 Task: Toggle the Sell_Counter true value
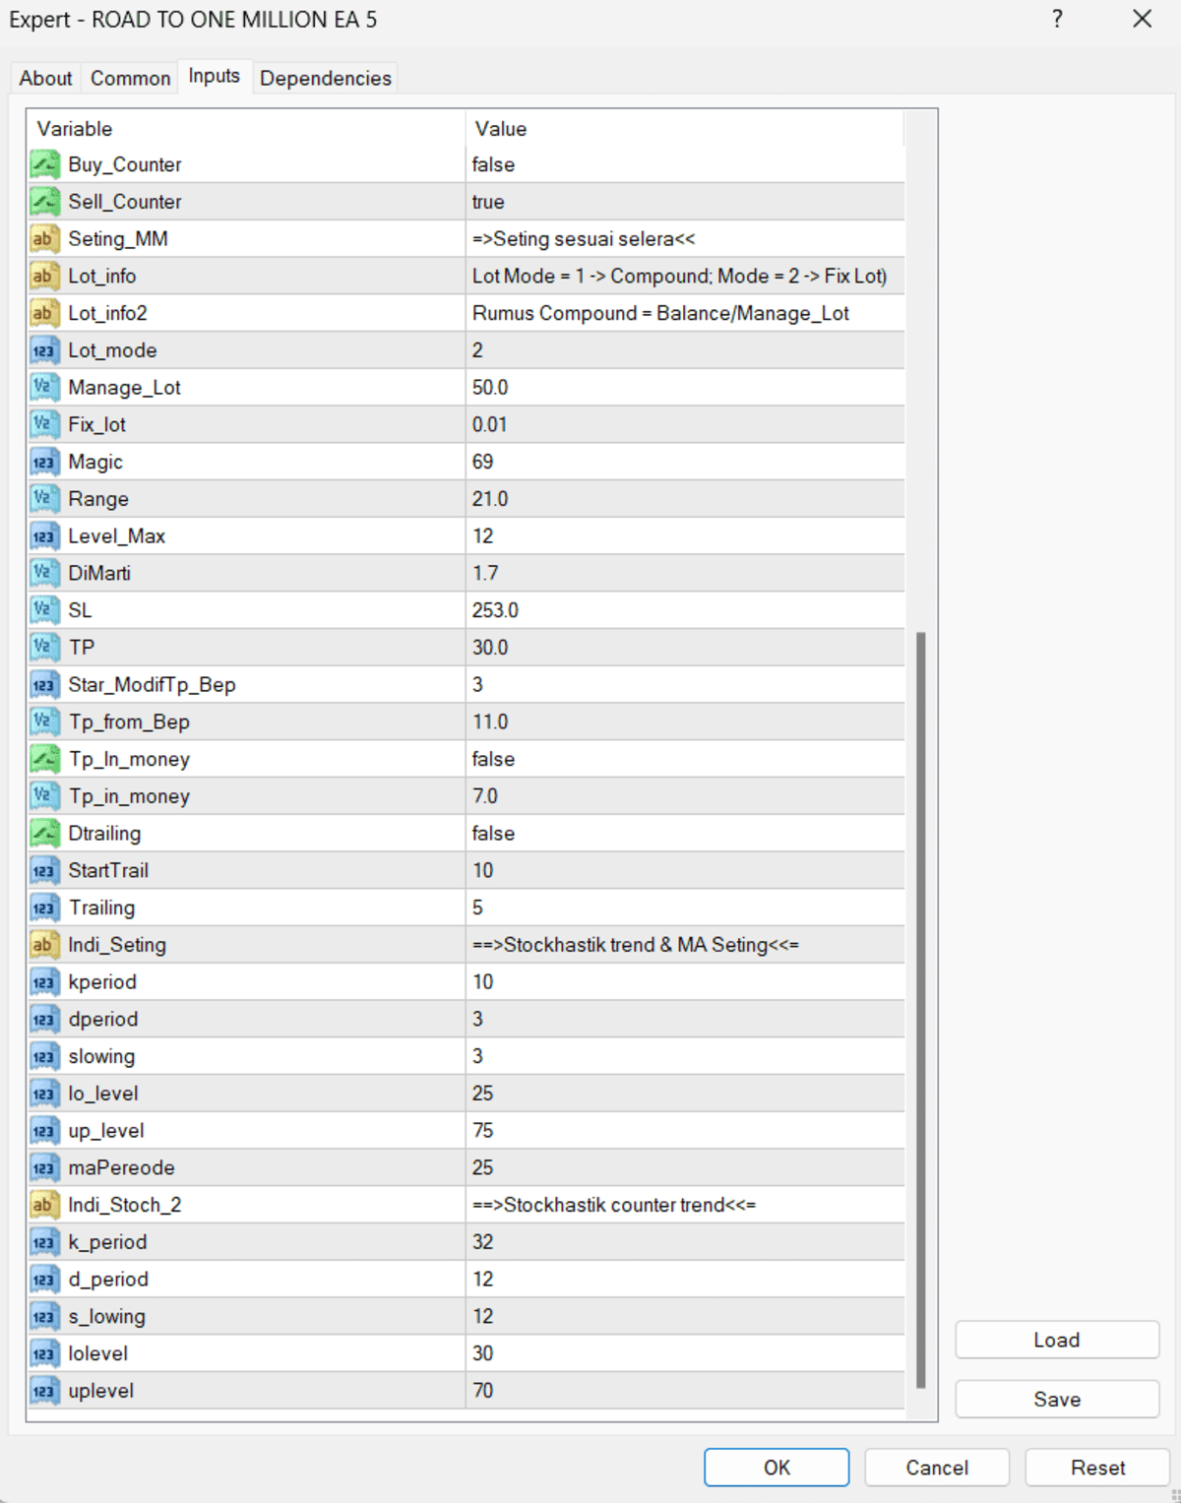click(684, 202)
